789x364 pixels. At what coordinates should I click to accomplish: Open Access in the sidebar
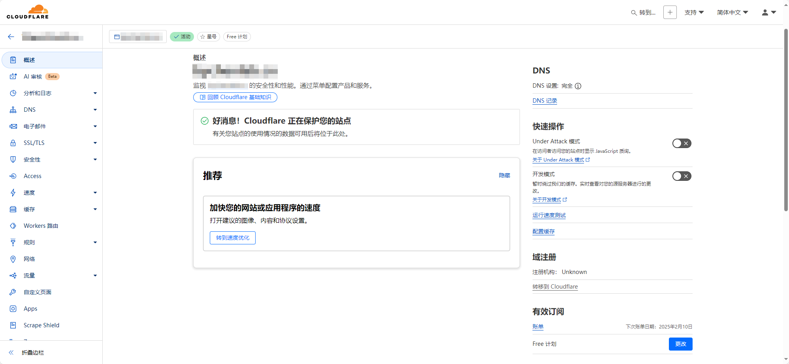(x=52, y=176)
